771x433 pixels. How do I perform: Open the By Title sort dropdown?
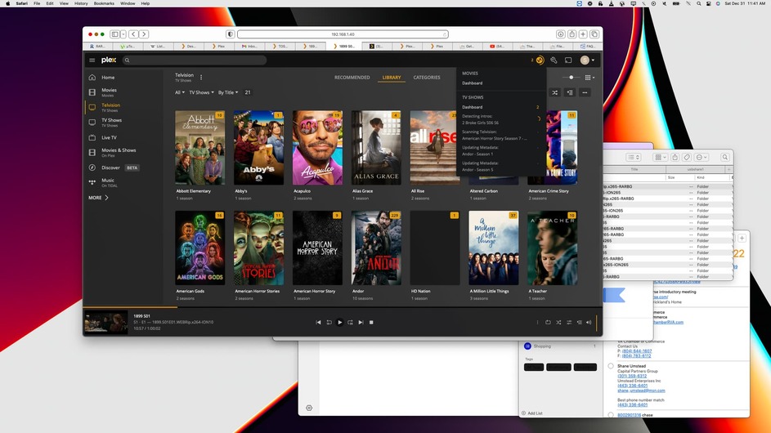(x=227, y=92)
